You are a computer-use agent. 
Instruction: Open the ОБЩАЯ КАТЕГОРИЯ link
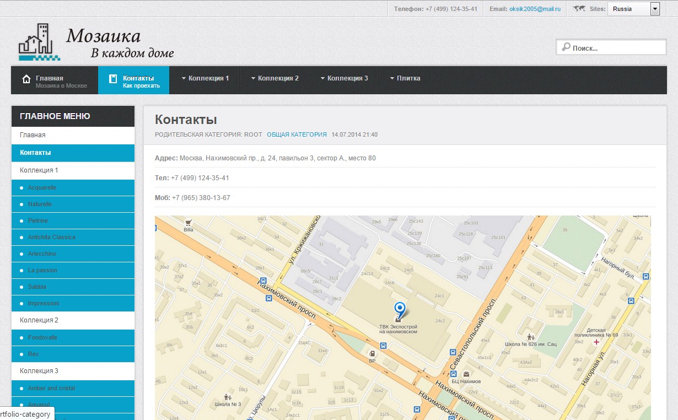[x=297, y=134]
